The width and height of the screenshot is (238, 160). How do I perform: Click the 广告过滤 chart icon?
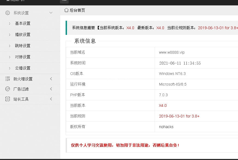pyautogui.click(x=8, y=89)
